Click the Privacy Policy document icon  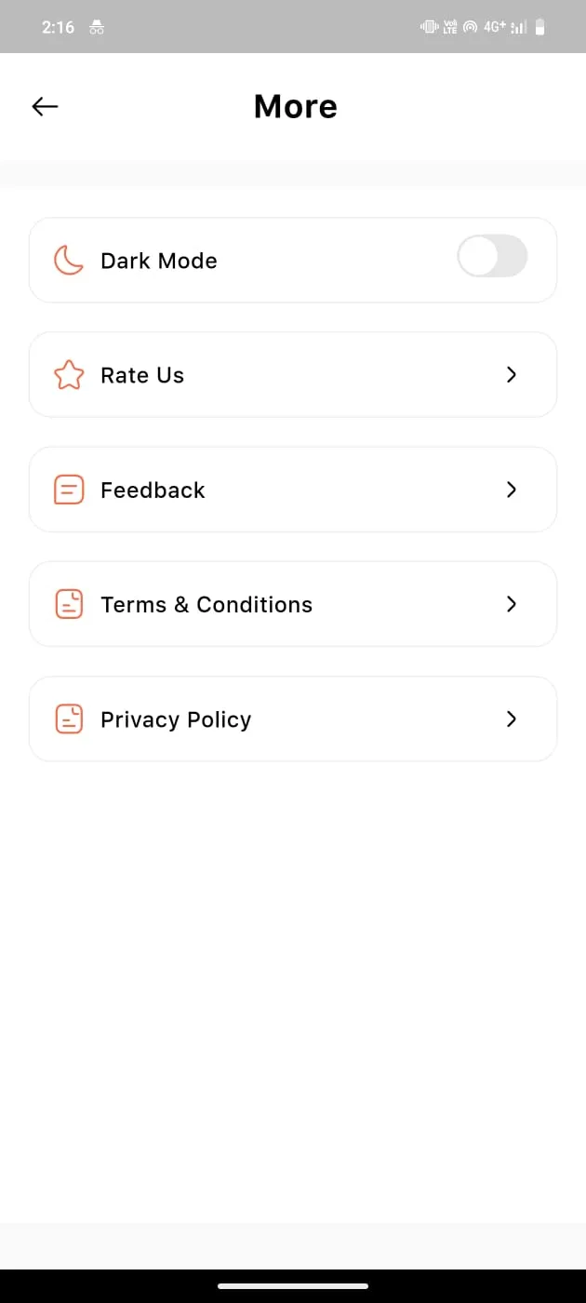pos(69,719)
